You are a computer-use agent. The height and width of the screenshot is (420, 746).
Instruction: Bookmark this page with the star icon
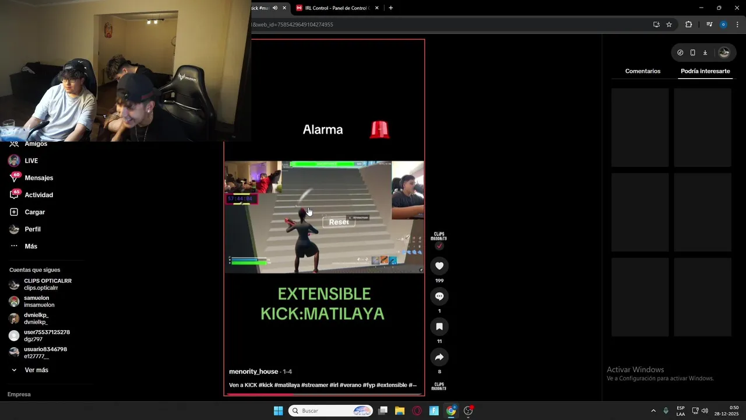coord(669,24)
